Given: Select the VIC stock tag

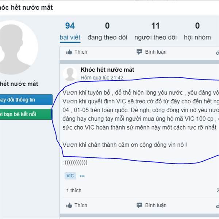Looking at the screenshot, I should click(x=70, y=176).
